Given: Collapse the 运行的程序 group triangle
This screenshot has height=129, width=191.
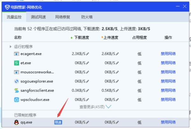Looking at the screenshot, I should pyautogui.click(x=11, y=47).
